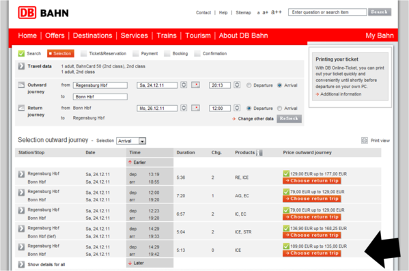Click the Return journey icon
The height and width of the screenshot is (271, 409).
21,108
